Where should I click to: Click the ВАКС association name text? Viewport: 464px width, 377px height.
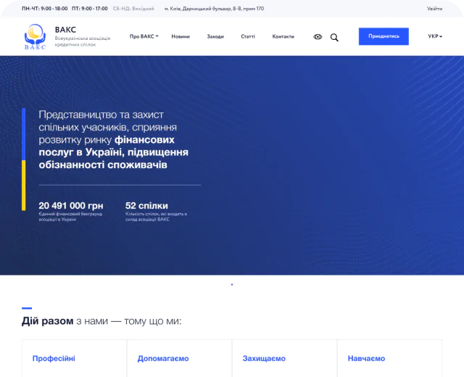[65, 30]
